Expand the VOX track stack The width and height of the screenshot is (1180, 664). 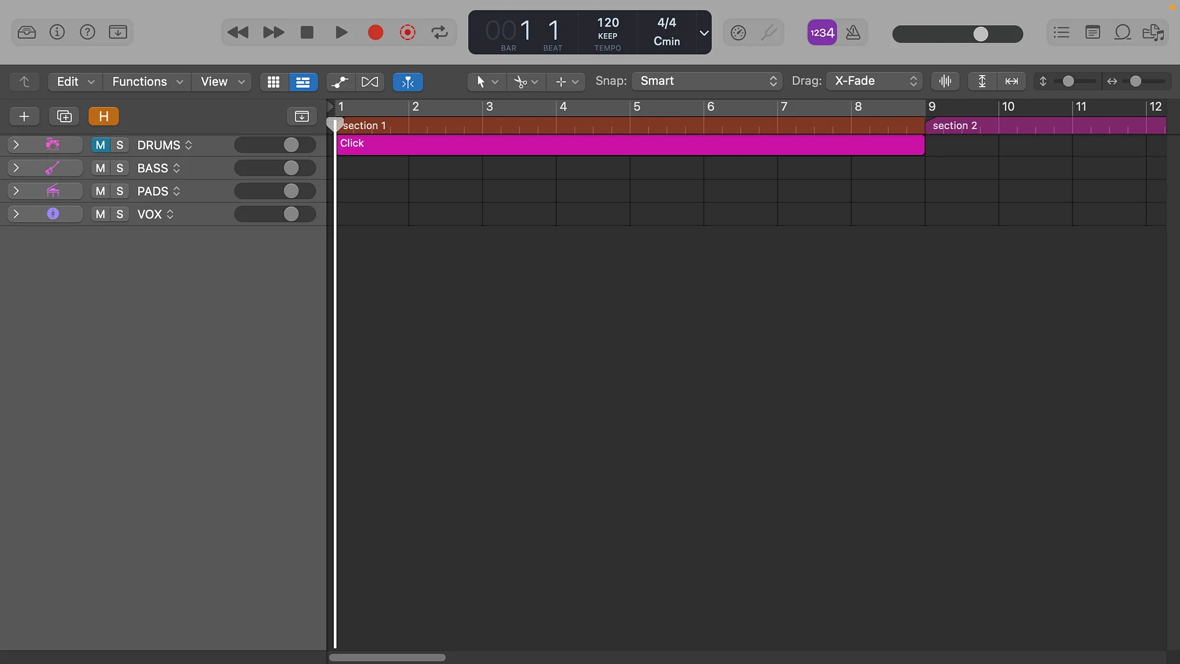click(x=16, y=214)
